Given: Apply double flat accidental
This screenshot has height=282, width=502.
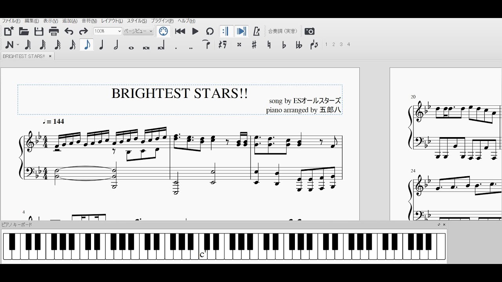Looking at the screenshot, I should 299,45.
